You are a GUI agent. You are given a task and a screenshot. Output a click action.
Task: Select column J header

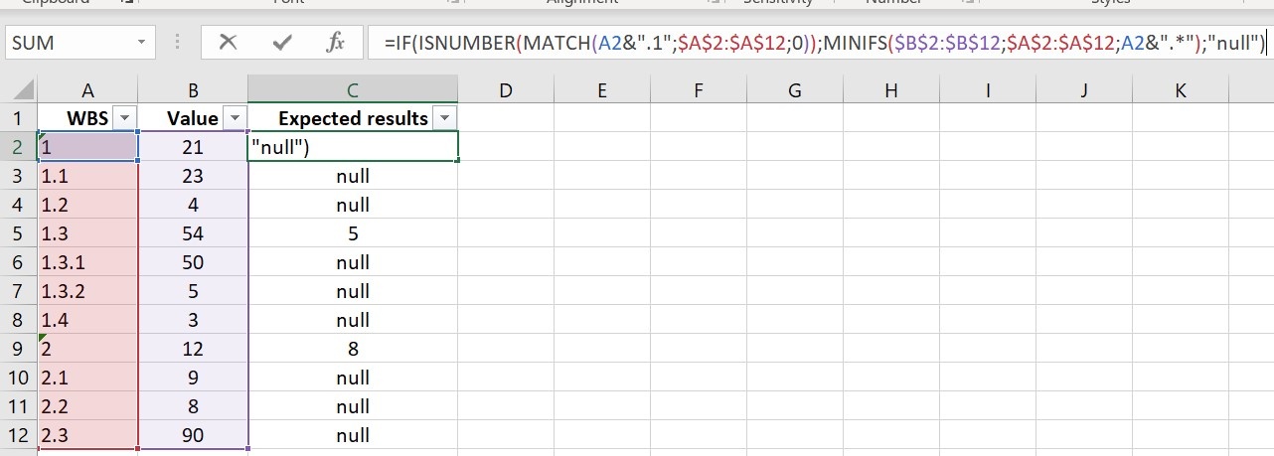(1084, 90)
